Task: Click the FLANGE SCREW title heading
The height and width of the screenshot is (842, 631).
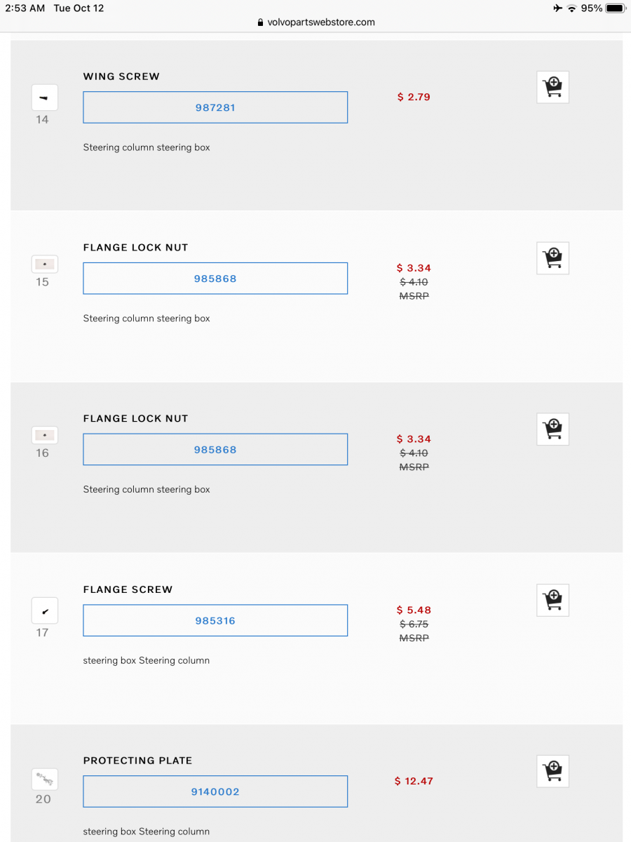Action: pyautogui.click(x=128, y=589)
